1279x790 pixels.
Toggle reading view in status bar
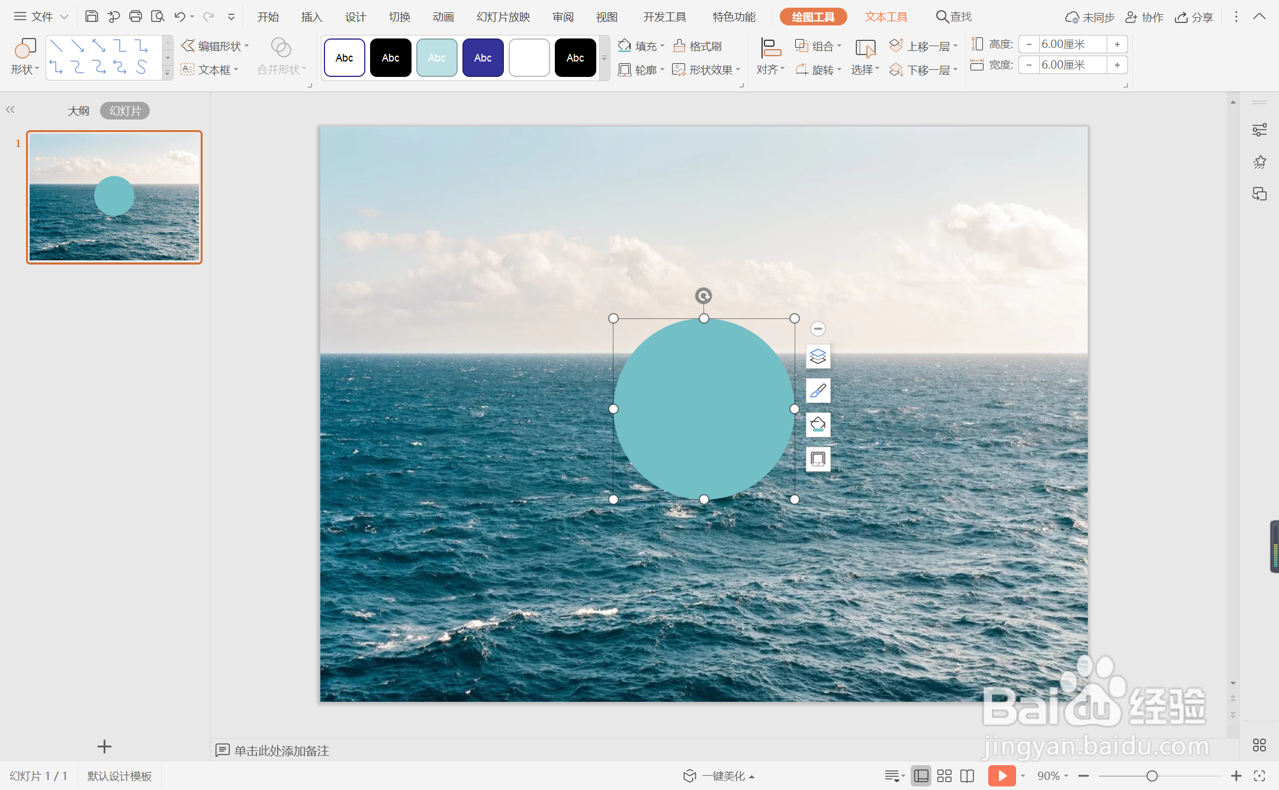point(967,776)
